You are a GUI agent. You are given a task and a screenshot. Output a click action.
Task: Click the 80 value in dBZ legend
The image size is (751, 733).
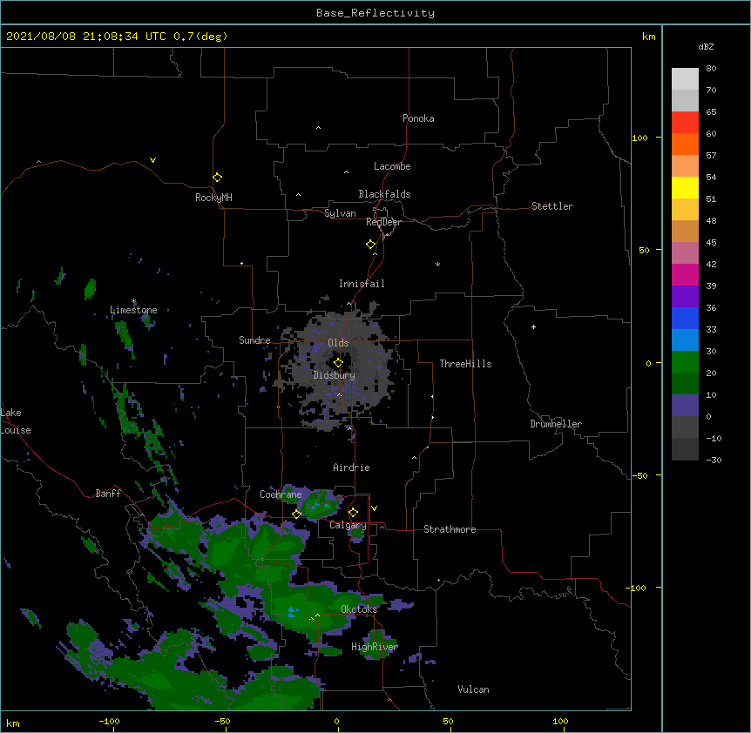711,69
